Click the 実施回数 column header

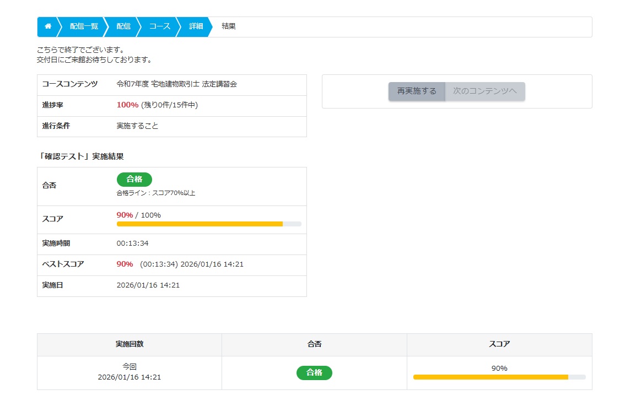click(x=130, y=344)
